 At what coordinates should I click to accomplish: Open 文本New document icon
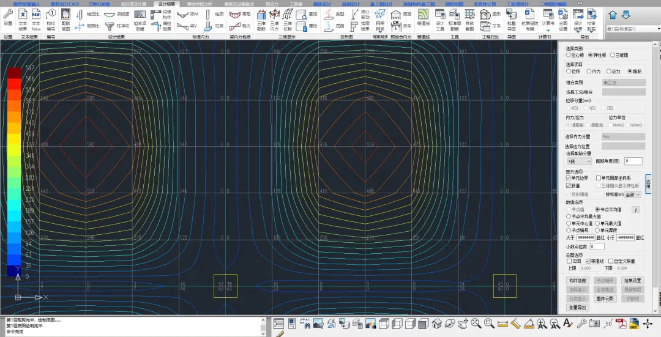[x=36, y=20]
